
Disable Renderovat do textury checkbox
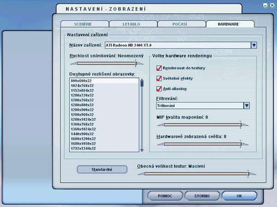click(x=159, y=68)
